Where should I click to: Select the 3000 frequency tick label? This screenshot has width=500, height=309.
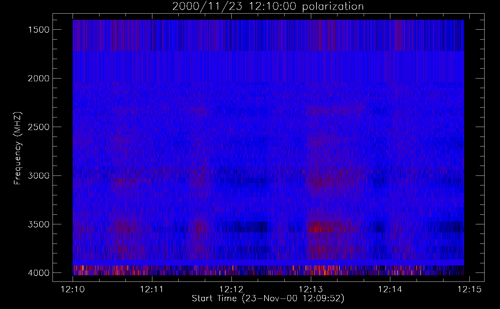point(39,176)
